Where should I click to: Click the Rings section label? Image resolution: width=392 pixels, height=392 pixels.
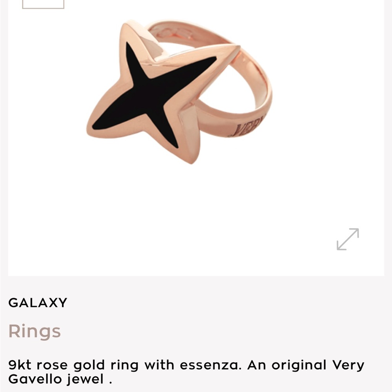pyautogui.click(x=35, y=330)
